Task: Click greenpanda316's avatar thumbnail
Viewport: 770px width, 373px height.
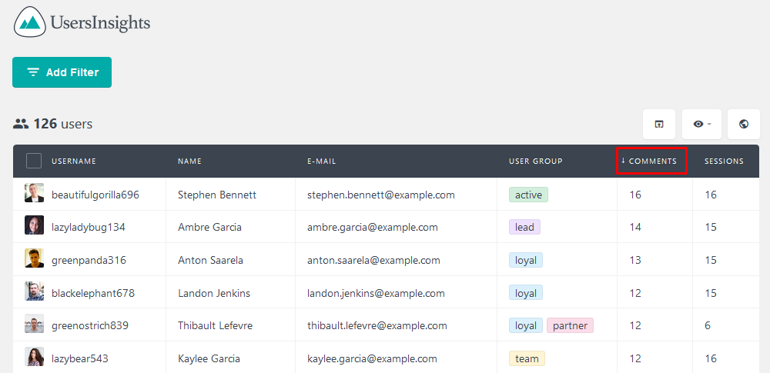Action: (35, 258)
